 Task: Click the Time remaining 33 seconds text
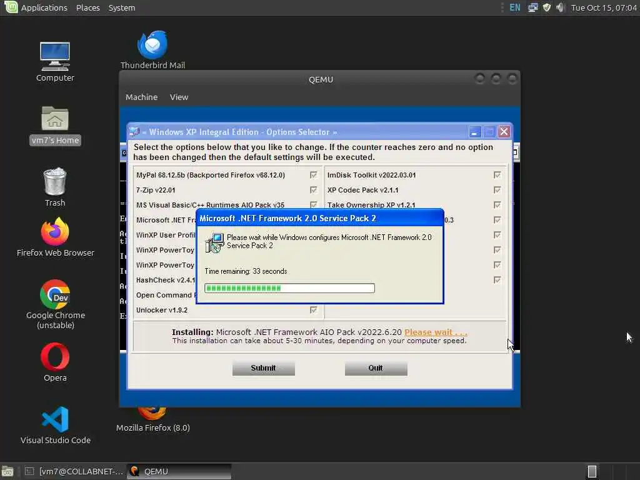pos(246,271)
